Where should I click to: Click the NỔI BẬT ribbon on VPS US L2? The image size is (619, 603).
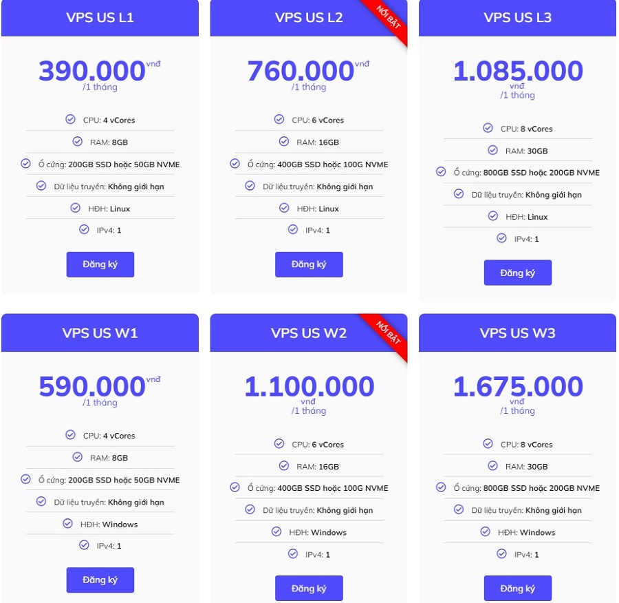click(388, 19)
